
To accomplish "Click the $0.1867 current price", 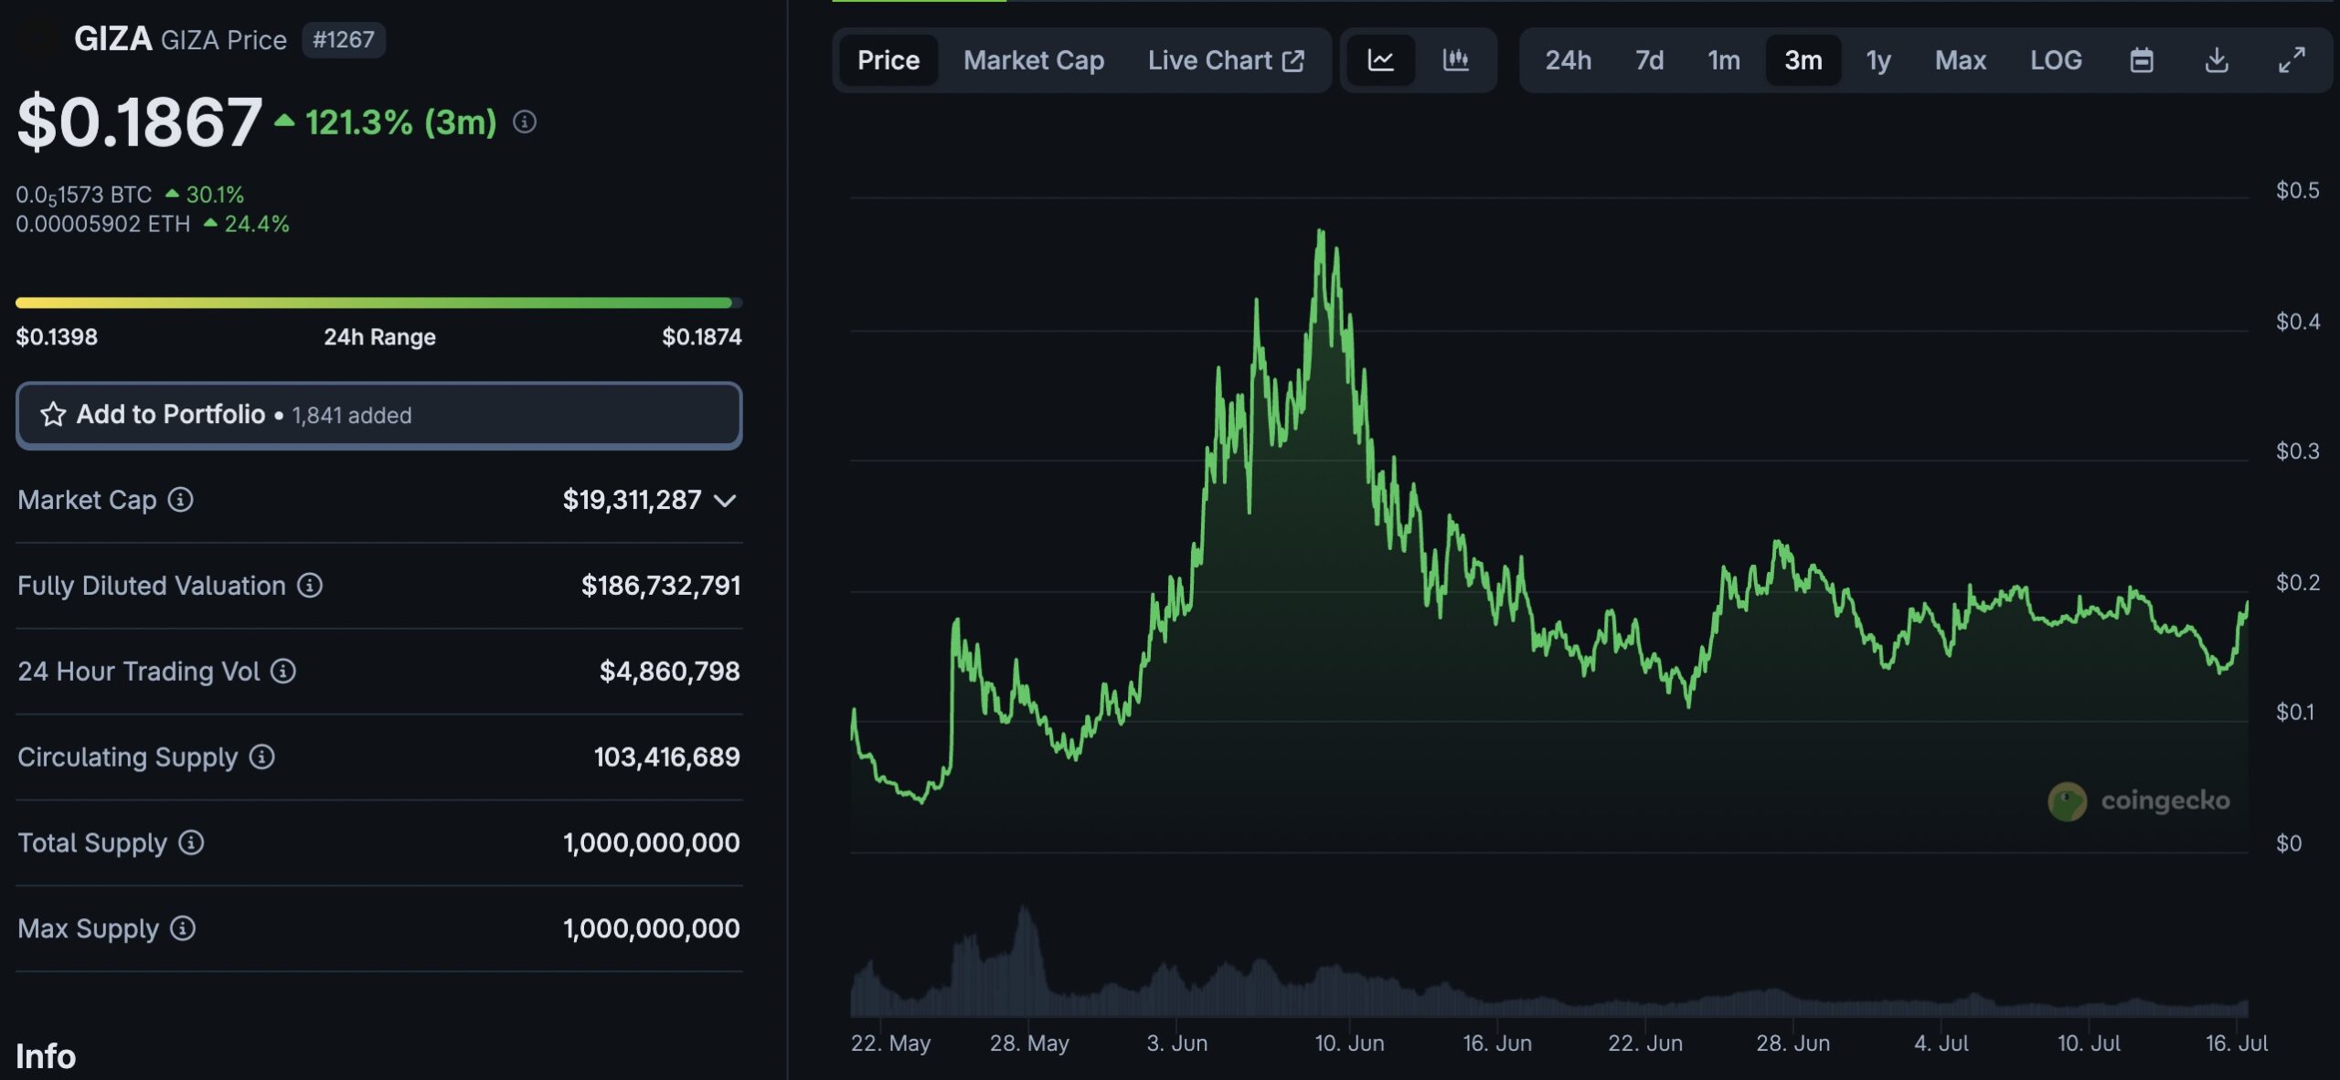I will pyautogui.click(x=140, y=122).
